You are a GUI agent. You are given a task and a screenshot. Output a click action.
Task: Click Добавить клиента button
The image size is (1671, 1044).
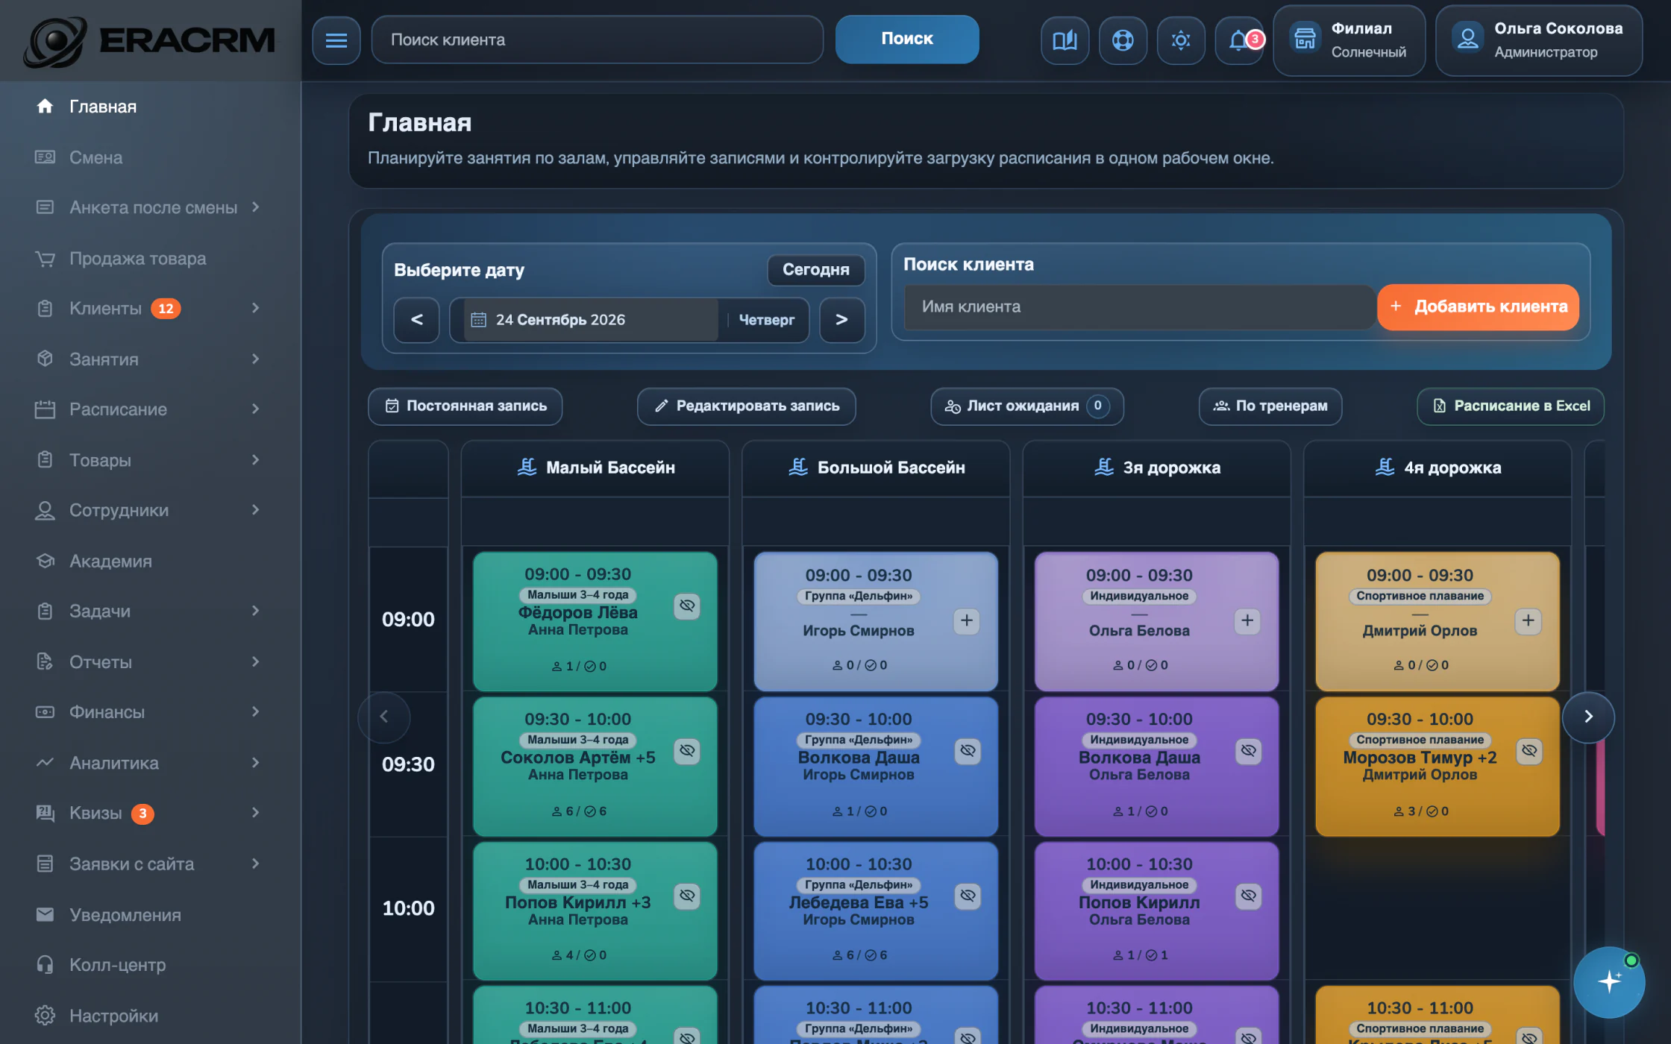(x=1478, y=306)
